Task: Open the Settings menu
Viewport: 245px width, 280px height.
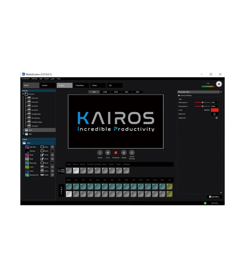Action: coord(34,78)
